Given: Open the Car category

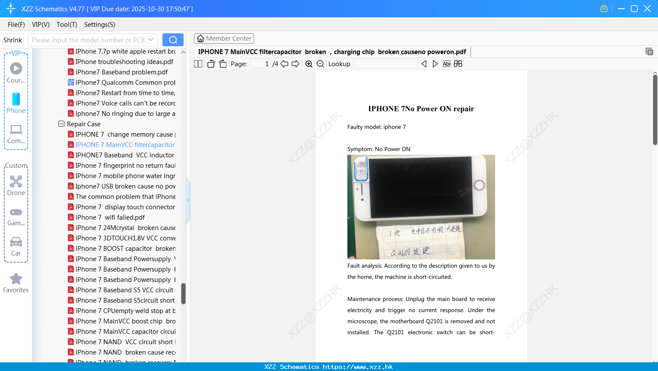Looking at the screenshot, I should [x=16, y=246].
